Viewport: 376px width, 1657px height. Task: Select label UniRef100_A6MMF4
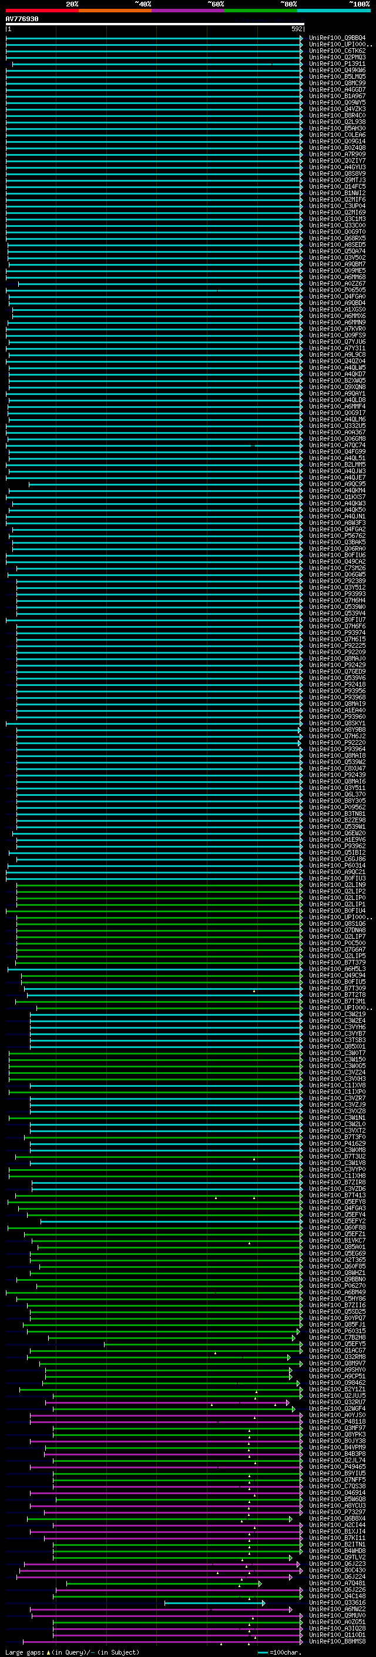pyautogui.click(x=337, y=407)
